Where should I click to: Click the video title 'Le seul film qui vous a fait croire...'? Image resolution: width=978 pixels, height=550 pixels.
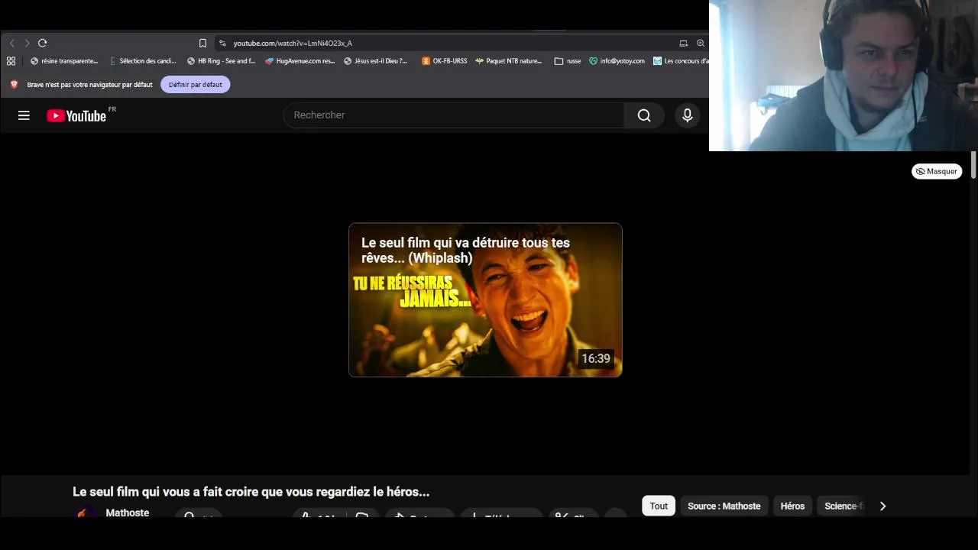[x=251, y=492]
